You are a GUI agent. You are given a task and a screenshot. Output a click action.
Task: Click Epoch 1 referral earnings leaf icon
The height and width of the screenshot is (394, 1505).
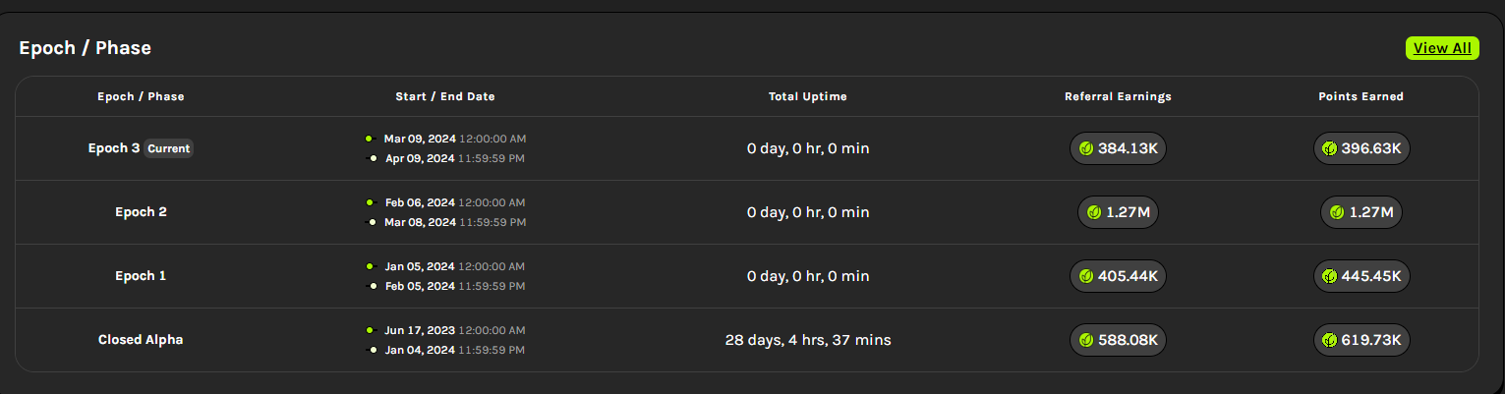coord(1086,276)
